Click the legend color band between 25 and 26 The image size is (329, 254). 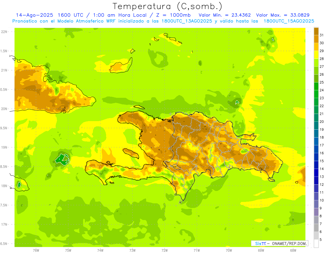coord(316,78)
